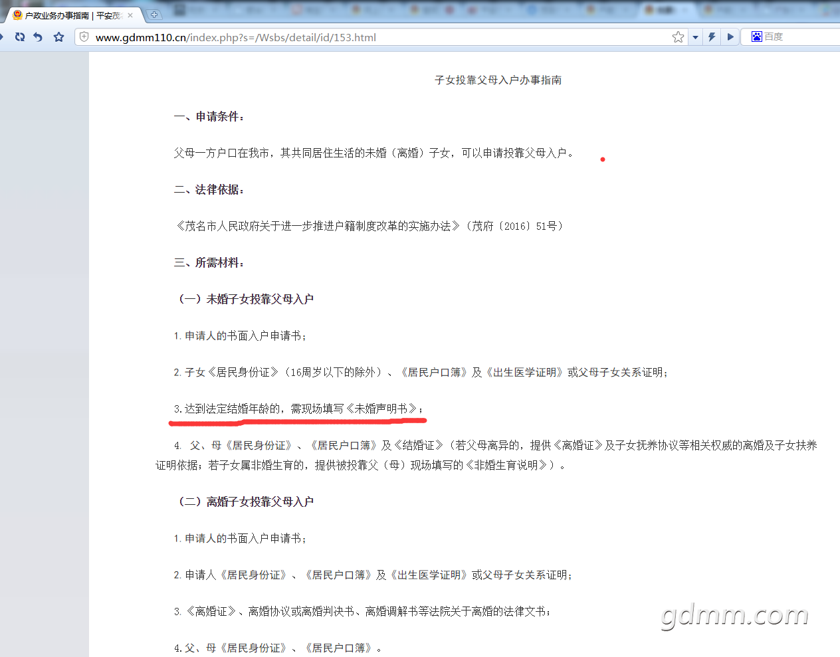Image resolution: width=840 pixels, height=657 pixels.
Task: Open a new tab with plus button
Action: (x=154, y=15)
